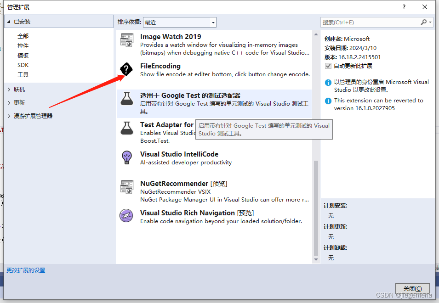Click the 关闭(C) button

(x=412, y=288)
